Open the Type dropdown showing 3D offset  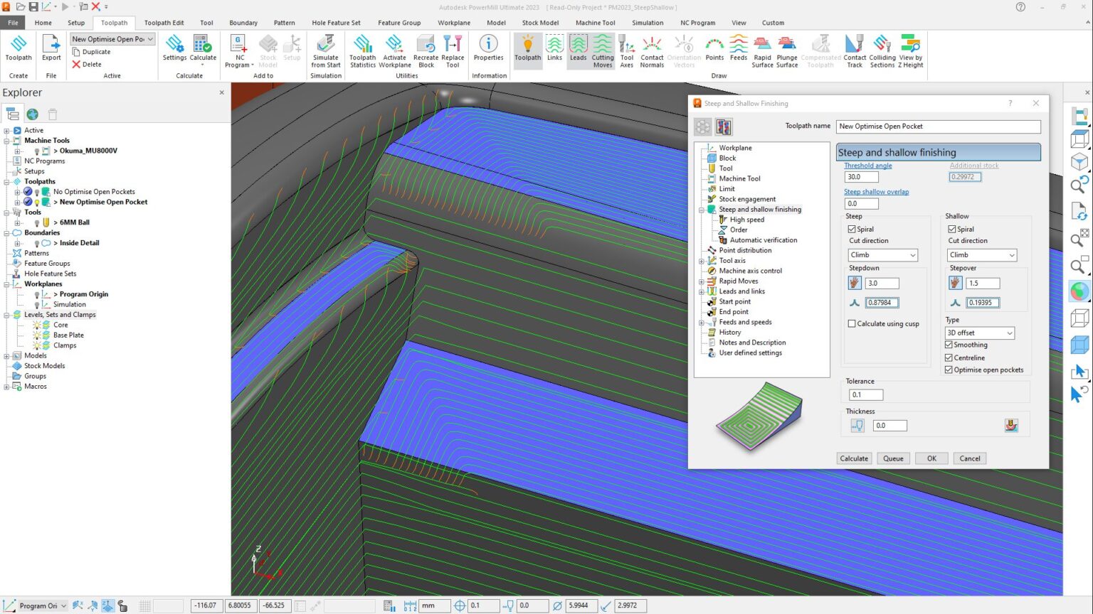tap(979, 333)
